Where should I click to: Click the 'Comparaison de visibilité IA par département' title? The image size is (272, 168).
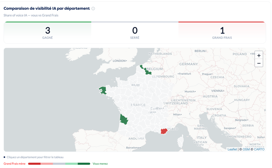click(47, 9)
